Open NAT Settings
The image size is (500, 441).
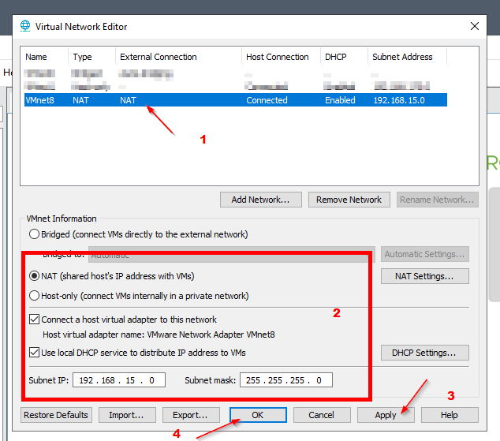425,276
